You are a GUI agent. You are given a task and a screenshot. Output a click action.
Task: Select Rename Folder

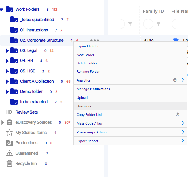(130, 72)
